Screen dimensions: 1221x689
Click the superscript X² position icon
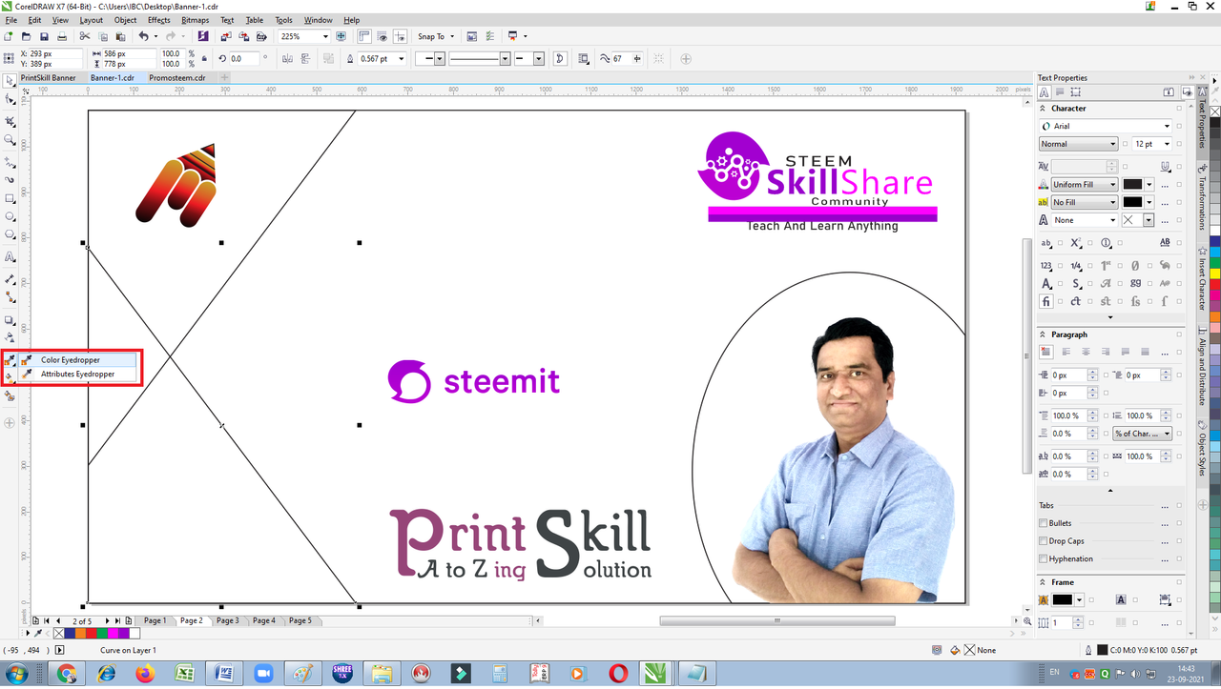(1076, 243)
